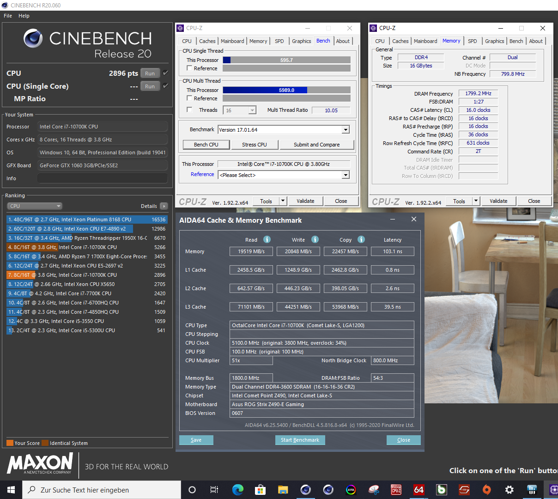The image size is (558, 499).
Task: Click the Memory Read value 19519 MB/s
Action: pos(251,251)
